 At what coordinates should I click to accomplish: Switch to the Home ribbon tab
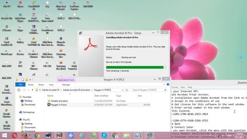[31, 85]
